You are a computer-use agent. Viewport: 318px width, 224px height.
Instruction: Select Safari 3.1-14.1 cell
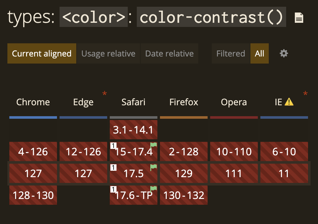[134, 130]
